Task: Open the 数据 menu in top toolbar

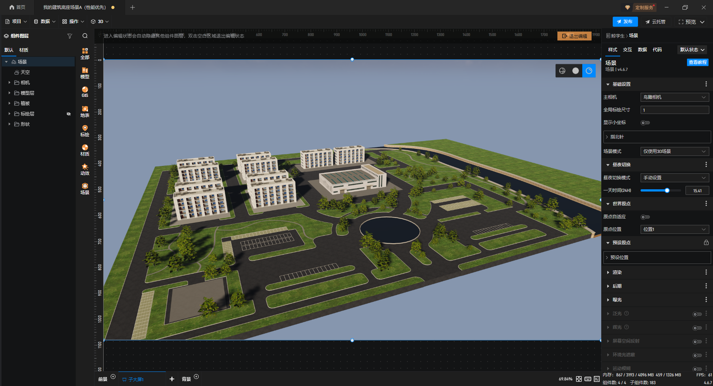Action: pyautogui.click(x=45, y=22)
